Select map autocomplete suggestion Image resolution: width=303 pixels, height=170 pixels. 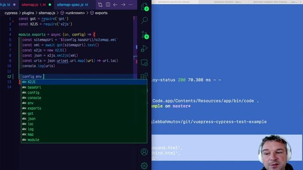[84, 134]
